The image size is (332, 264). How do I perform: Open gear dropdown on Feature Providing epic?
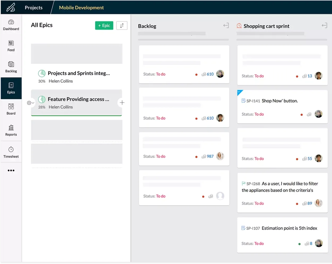coord(30,103)
